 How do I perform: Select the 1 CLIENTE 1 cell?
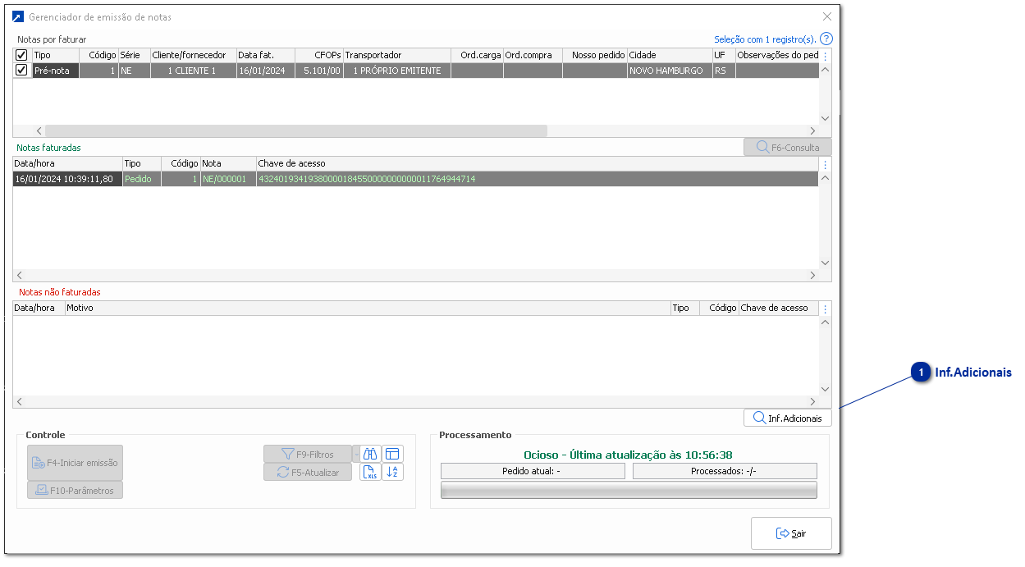(x=194, y=71)
